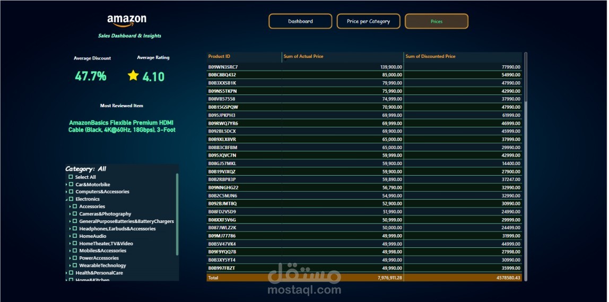Click total discounted price 4578580.43
609x302 pixels.
[508, 278]
